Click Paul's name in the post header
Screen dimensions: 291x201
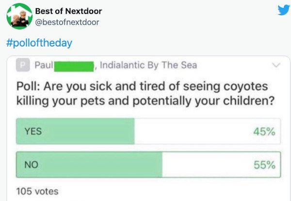pos(44,65)
